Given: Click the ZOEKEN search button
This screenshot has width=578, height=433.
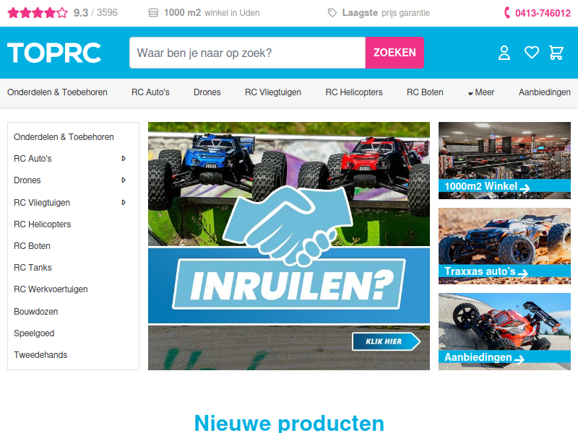Looking at the screenshot, I should [x=394, y=53].
